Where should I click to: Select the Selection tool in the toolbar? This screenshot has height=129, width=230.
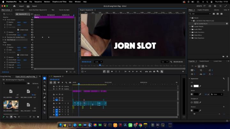pos(44,78)
